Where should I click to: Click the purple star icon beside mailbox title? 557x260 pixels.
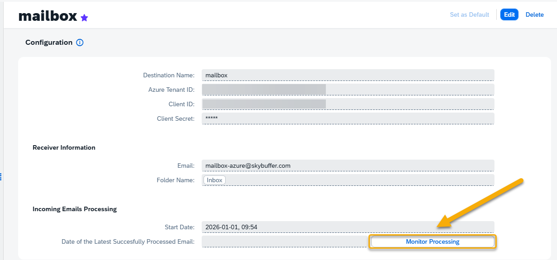[84, 18]
